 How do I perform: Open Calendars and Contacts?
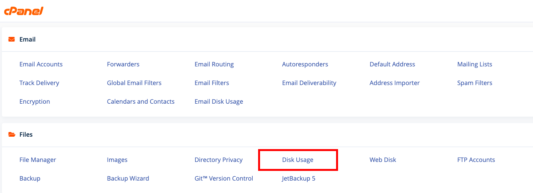[141, 101]
